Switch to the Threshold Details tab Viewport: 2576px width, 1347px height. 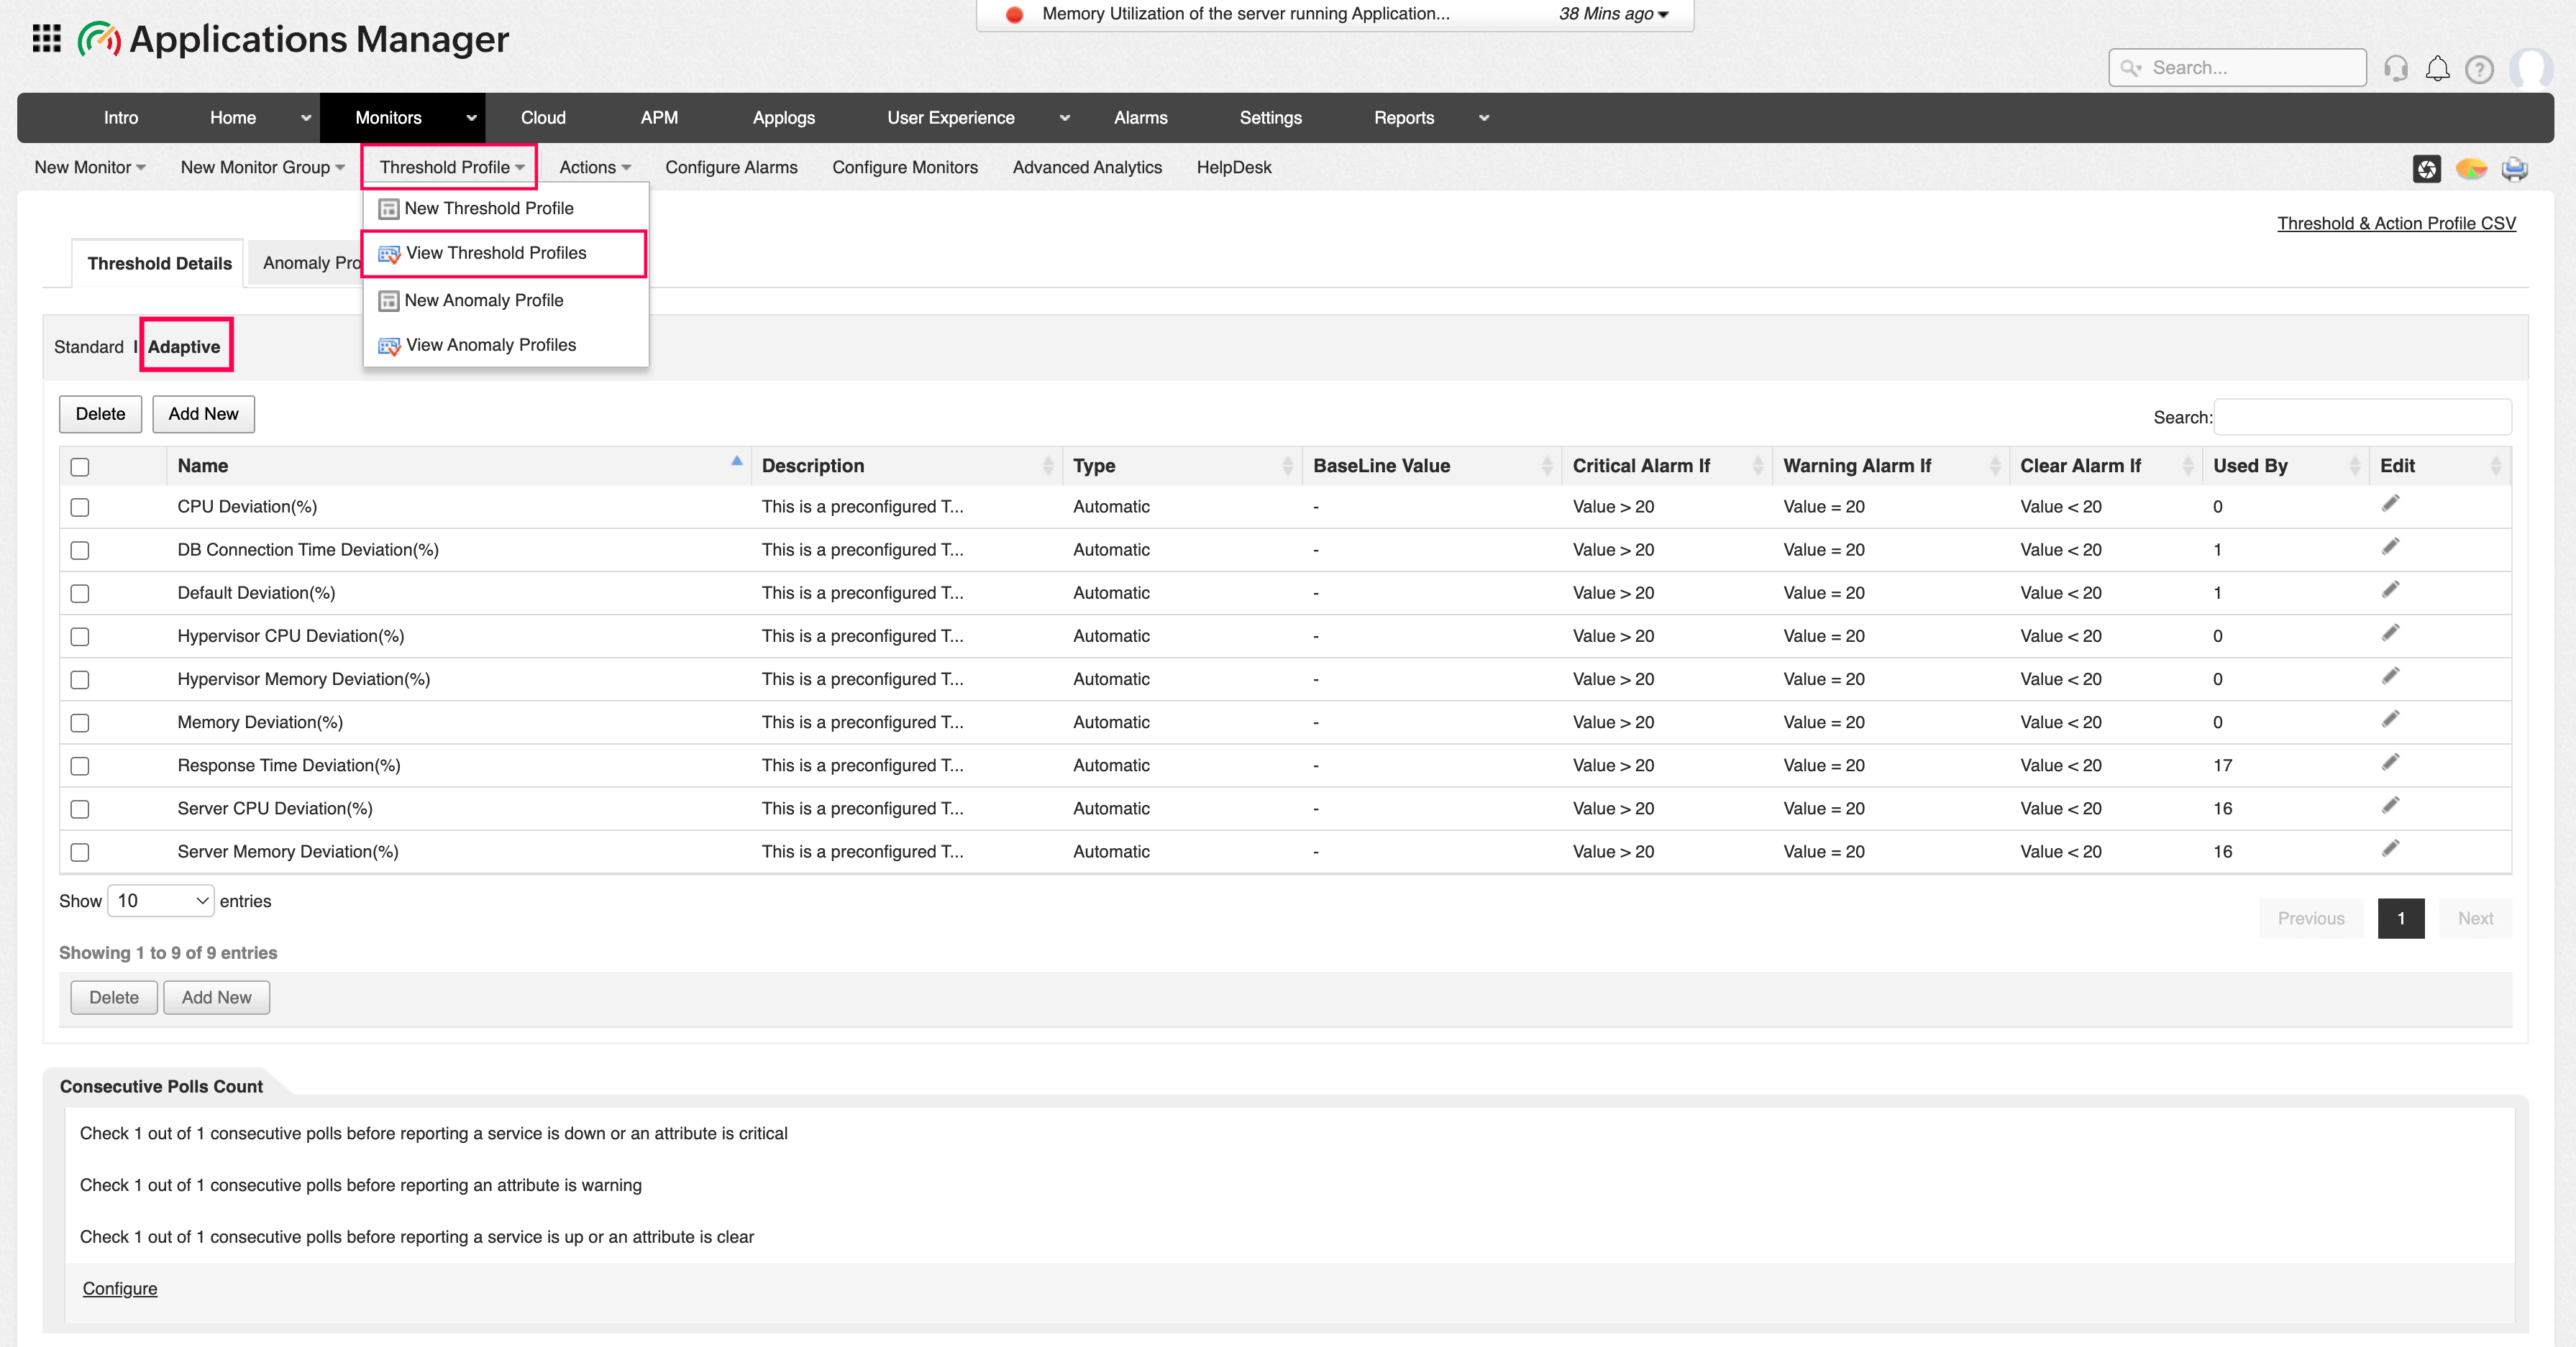159,263
